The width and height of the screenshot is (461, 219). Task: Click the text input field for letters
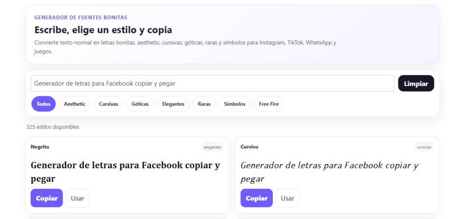212,83
